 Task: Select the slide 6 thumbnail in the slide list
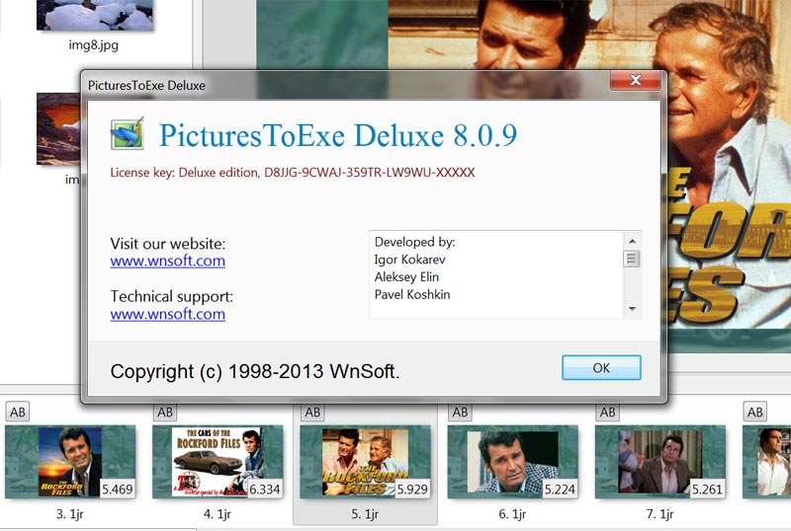512,462
